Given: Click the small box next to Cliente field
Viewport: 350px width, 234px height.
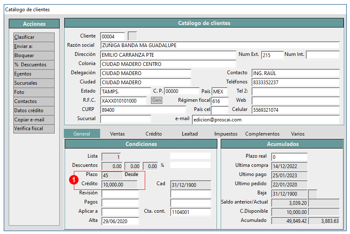Looking at the screenshot, I should point(132,36).
